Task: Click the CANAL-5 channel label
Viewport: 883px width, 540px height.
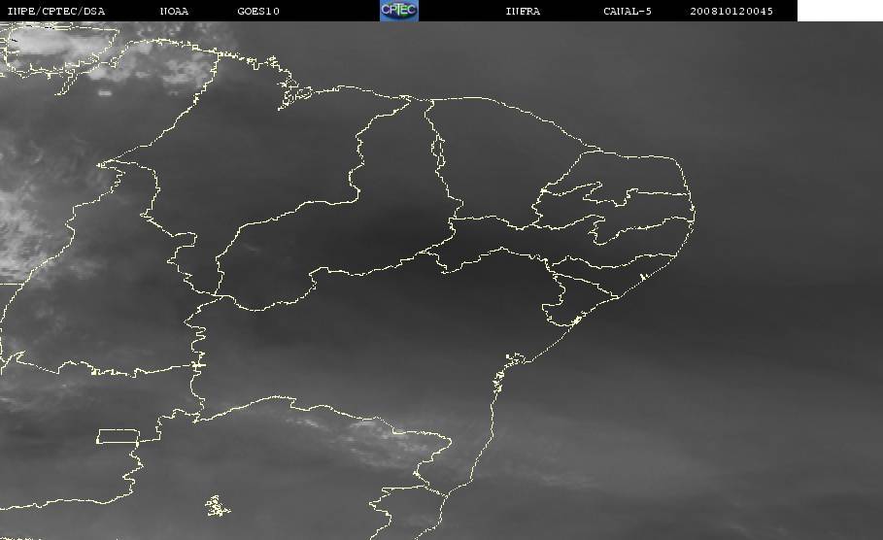Action: click(x=628, y=12)
